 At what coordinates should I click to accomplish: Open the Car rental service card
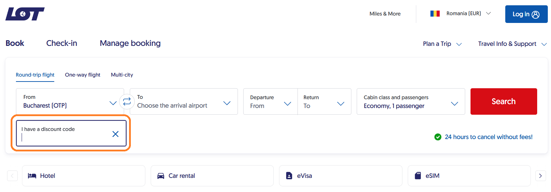(x=212, y=176)
